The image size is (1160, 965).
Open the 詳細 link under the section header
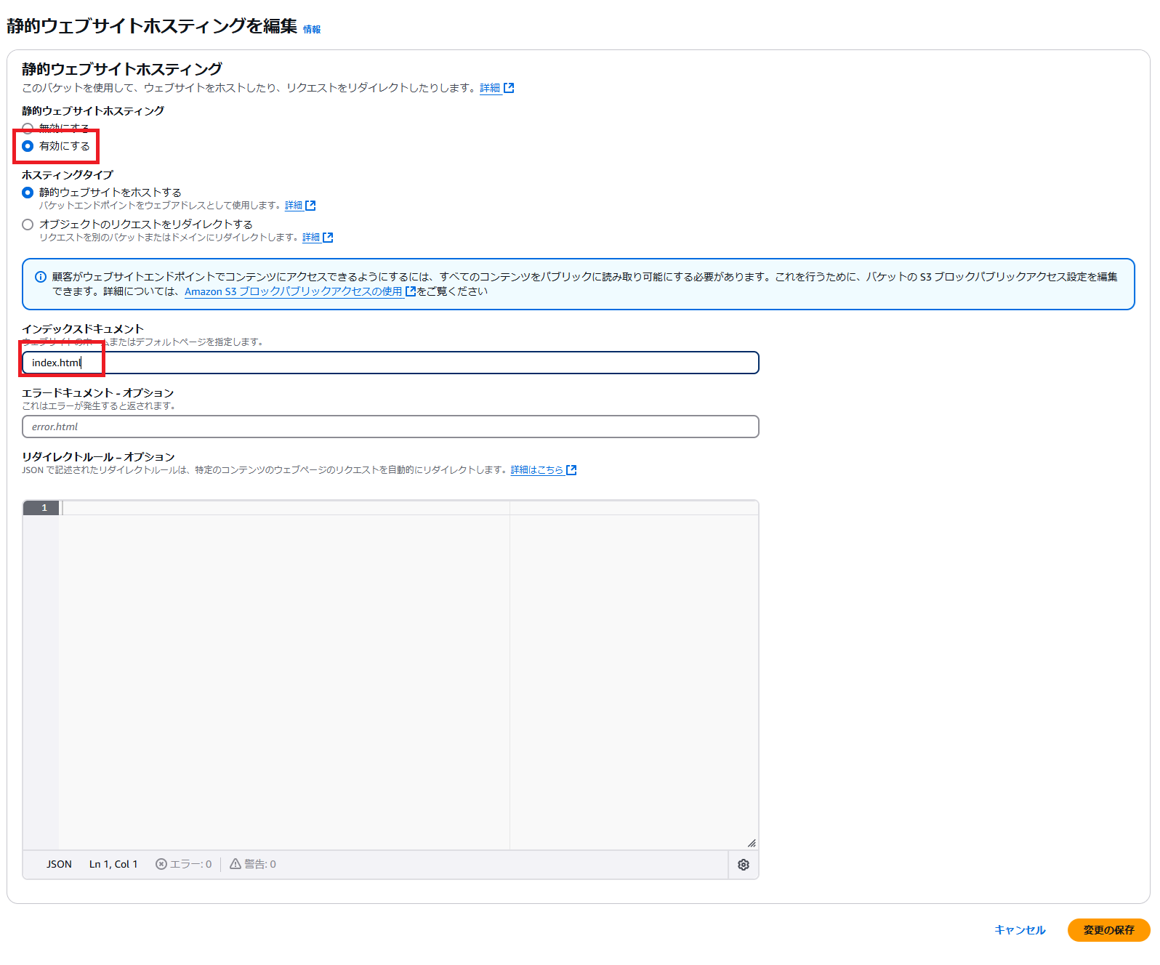[x=490, y=88]
